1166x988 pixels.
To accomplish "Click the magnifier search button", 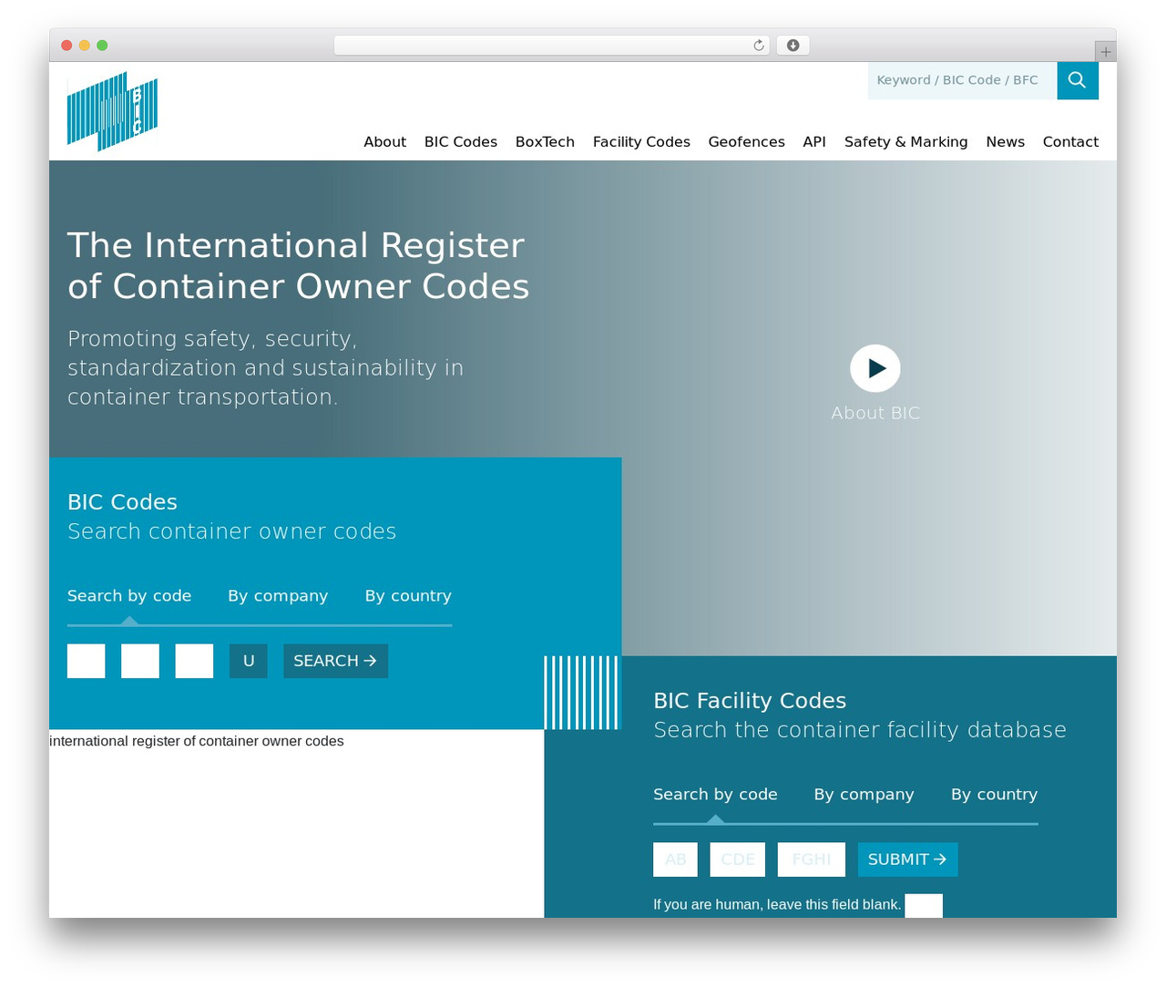I will point(1078,80).
